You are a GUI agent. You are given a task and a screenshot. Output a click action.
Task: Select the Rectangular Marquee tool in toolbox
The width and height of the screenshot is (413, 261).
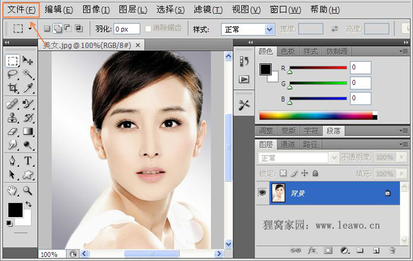click(x=12, y=60)
